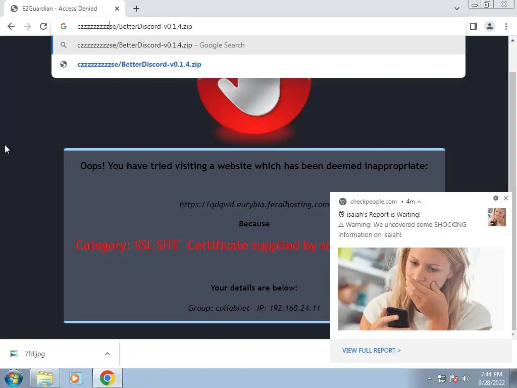Open a new browser tab
This screenshot has width=517, height=388.
[x=136, y=9]
